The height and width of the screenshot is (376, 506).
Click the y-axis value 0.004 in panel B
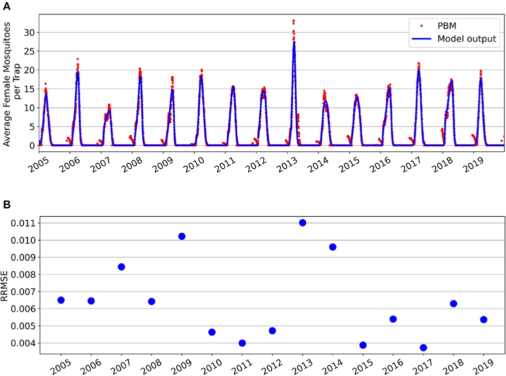(x=23, y=343)
